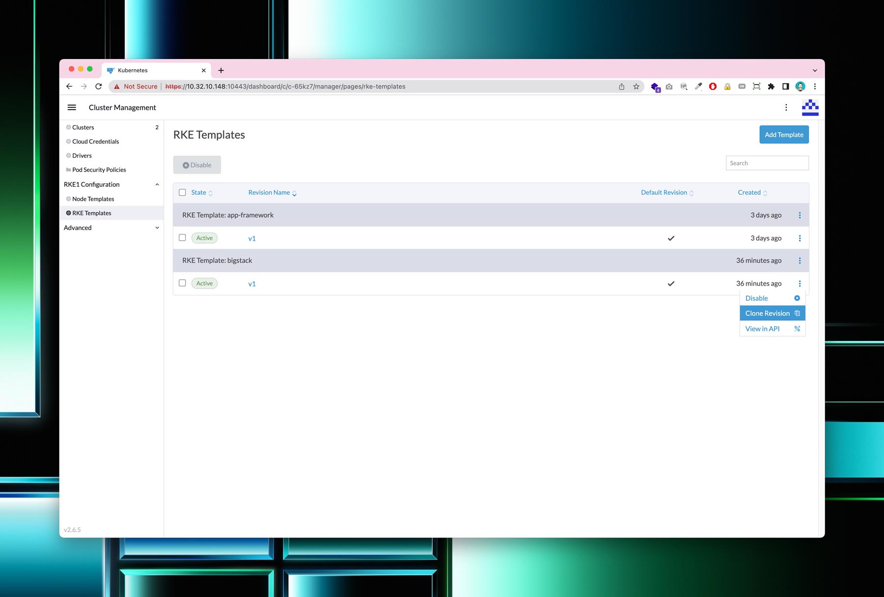Click the greyed Disable bulk action button
The width and height of the screenshot is (884, 597).
click(197, 165)
